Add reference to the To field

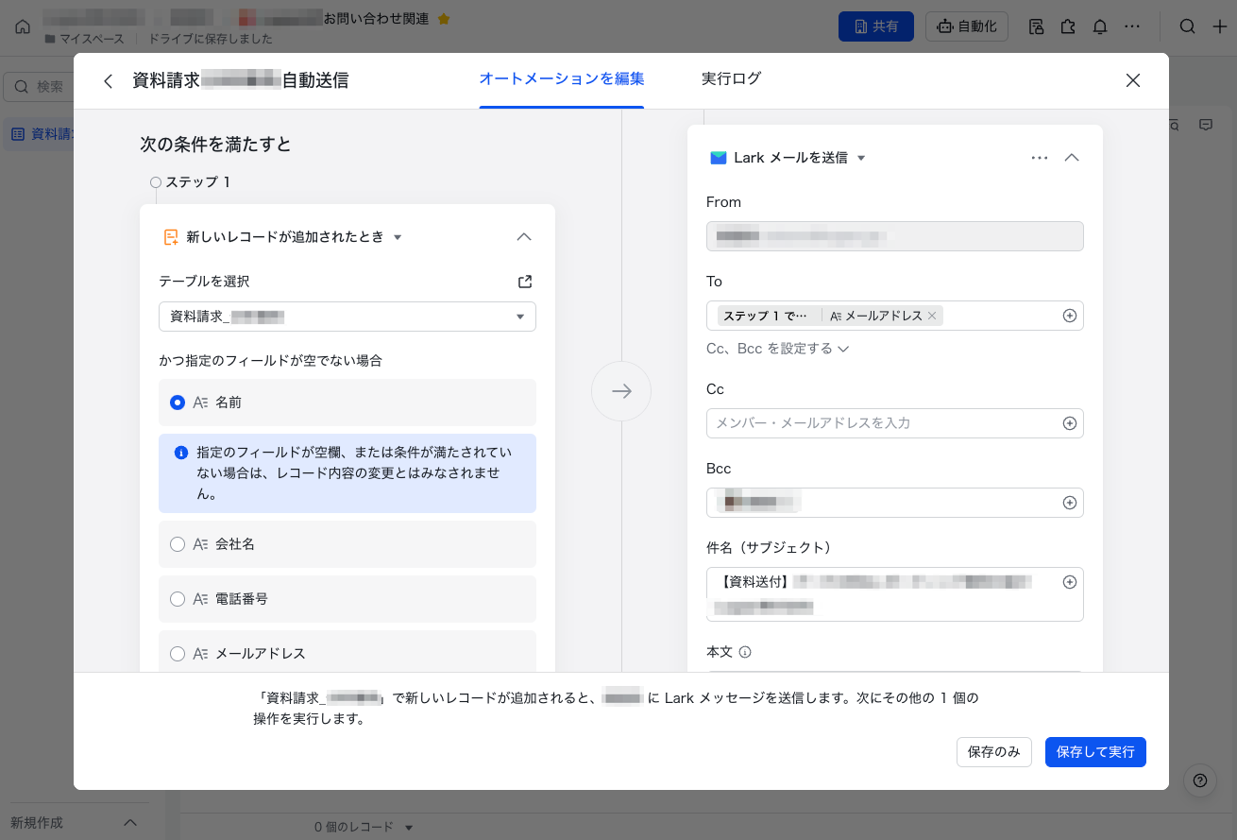[x=1070, y=316]
